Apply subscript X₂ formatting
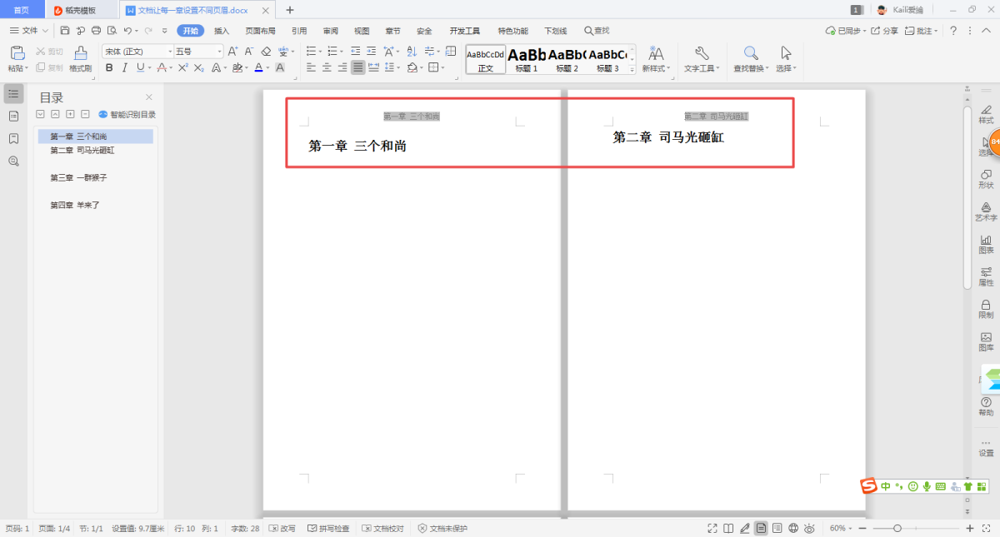Image resolution: width=1000 pixels, height=537 pixels. (198, 67)
